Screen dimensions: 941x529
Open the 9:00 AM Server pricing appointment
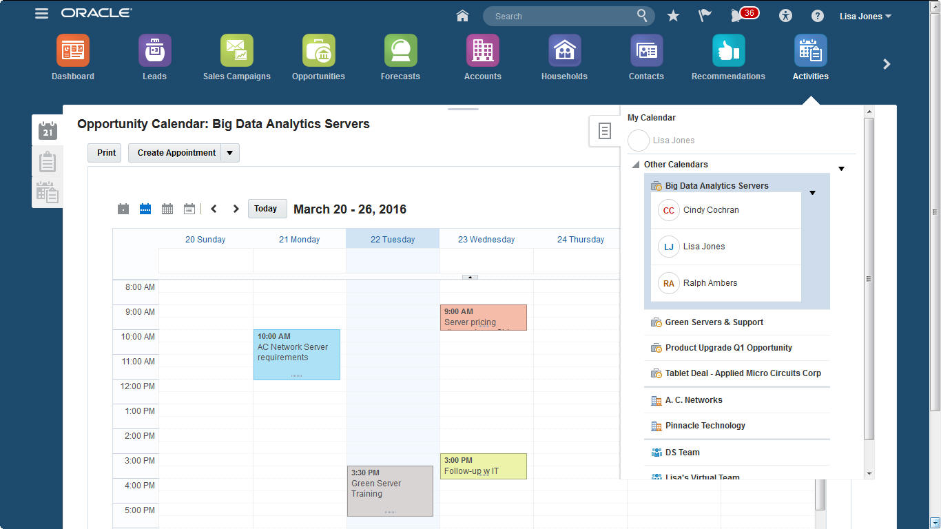coord(484,318)
